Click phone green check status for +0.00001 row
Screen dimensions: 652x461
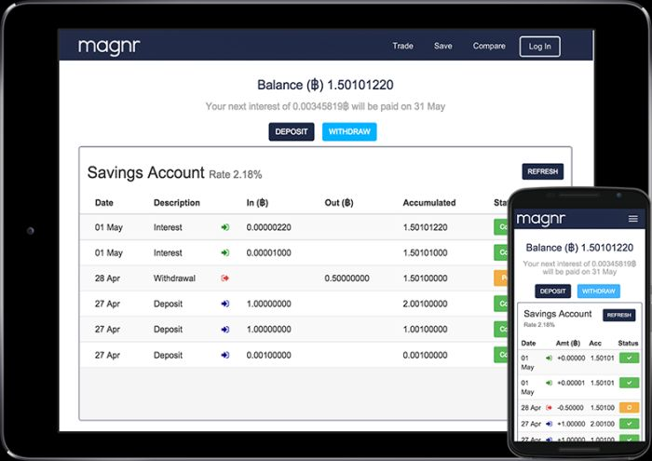pyautogui.click(x=629, y=383)
